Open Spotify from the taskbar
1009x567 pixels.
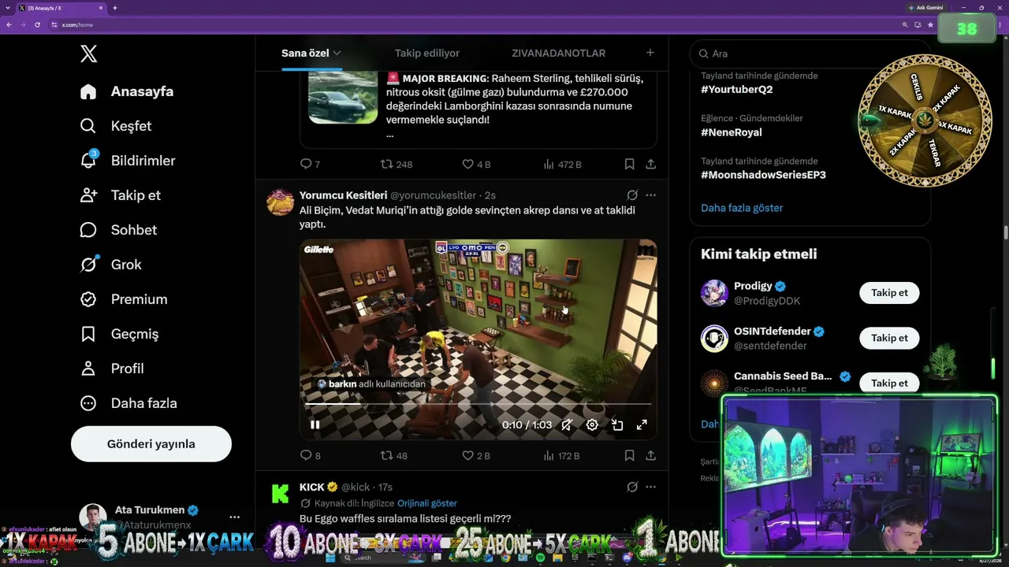(540, 558)
